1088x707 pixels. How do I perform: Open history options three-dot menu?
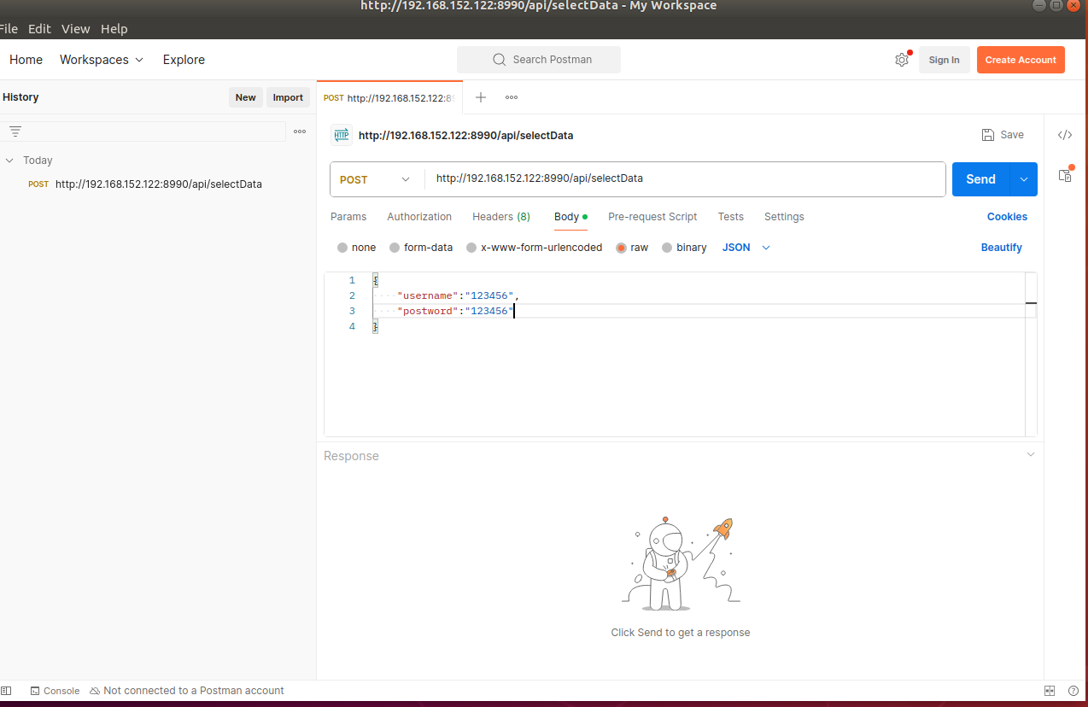[x=300, y=131]
